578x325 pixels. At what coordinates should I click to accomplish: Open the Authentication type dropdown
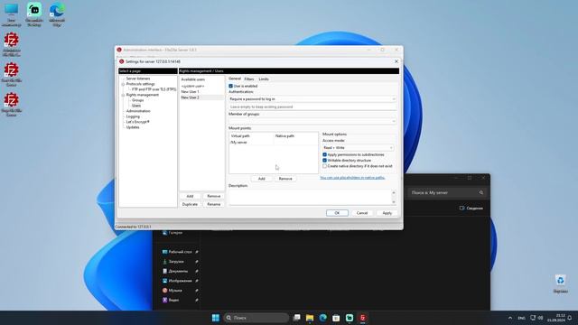tap(312, 99)
